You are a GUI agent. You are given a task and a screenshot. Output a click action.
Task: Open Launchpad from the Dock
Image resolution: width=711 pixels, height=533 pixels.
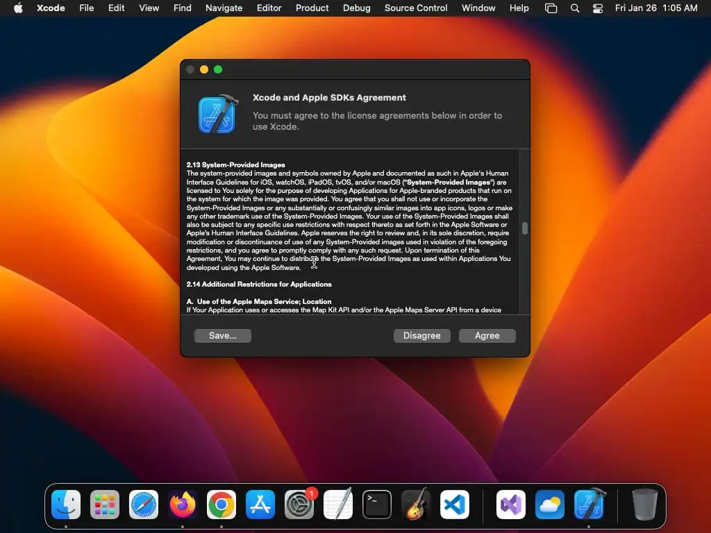105,505
